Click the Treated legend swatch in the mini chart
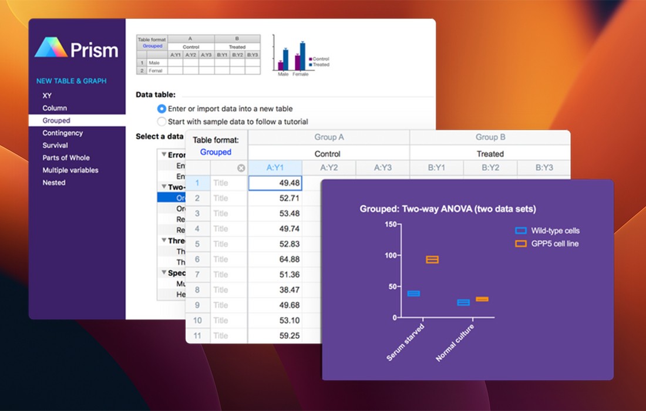The width and height of the screenshot is (646, 411). 309,65
